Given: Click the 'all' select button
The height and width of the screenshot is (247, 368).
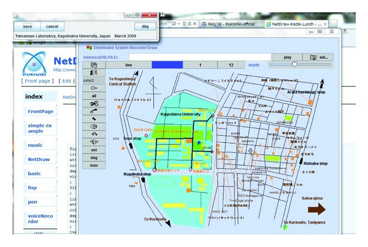Looking at the screenshot, I should [x=94, y=96].
